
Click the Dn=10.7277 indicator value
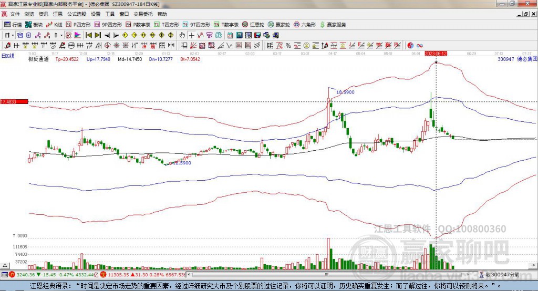point(161,59)
